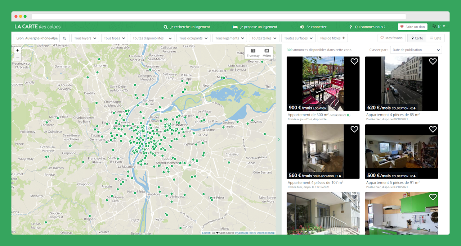Open the green kitchen listing photo

tap(402, 213)
